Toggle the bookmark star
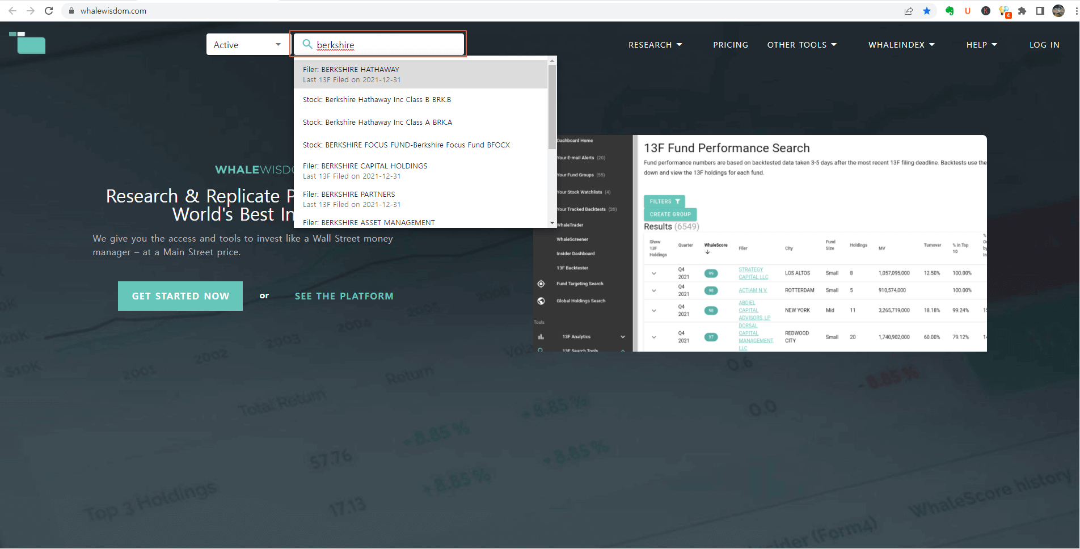 point(927,11)
